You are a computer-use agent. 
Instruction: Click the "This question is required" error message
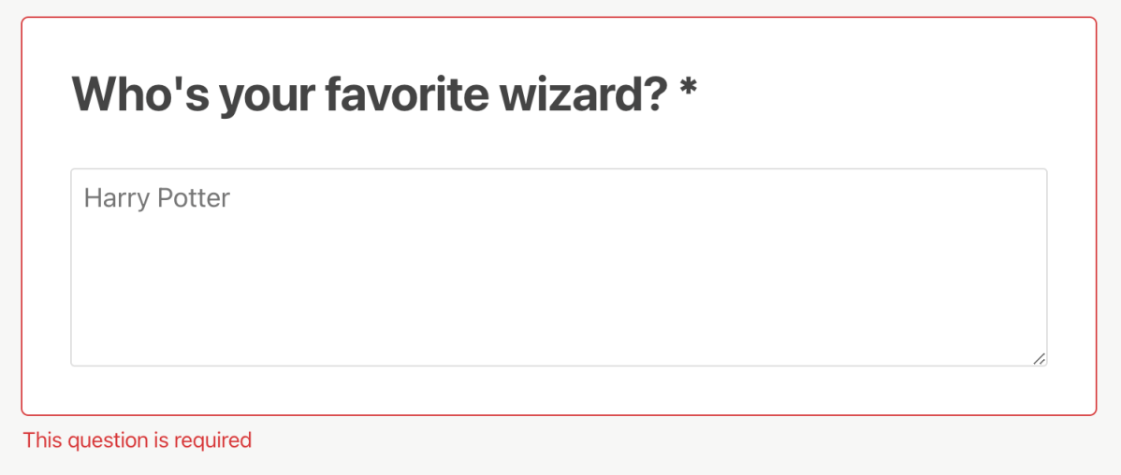coord(138,439)
